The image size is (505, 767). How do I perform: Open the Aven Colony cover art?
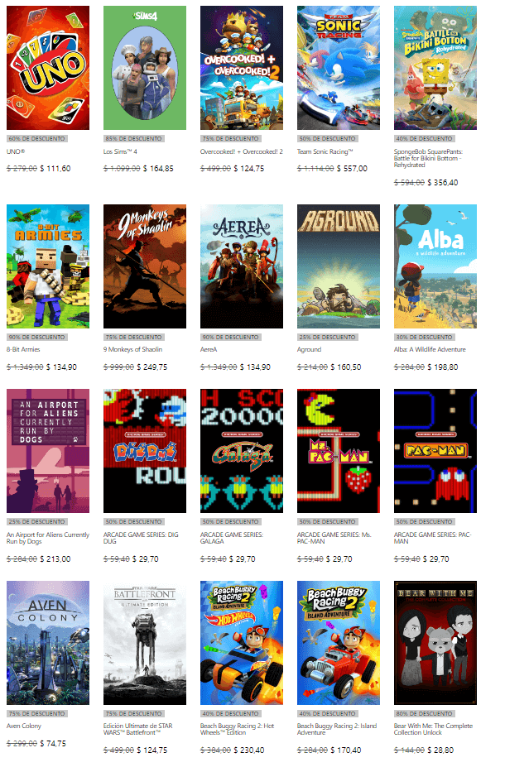pos(48,643)
